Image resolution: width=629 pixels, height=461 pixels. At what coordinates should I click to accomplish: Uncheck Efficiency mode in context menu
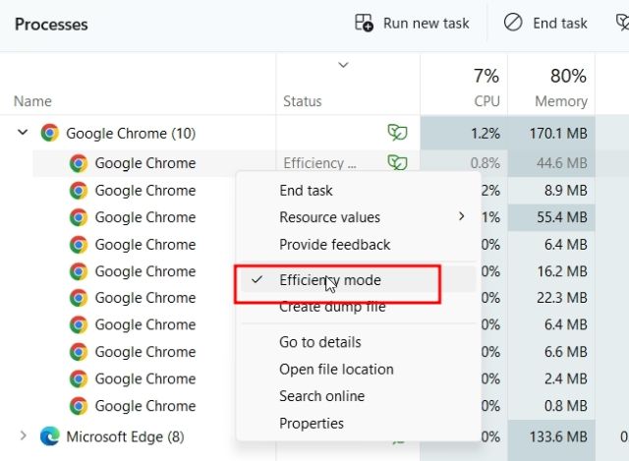click(358, 280)
